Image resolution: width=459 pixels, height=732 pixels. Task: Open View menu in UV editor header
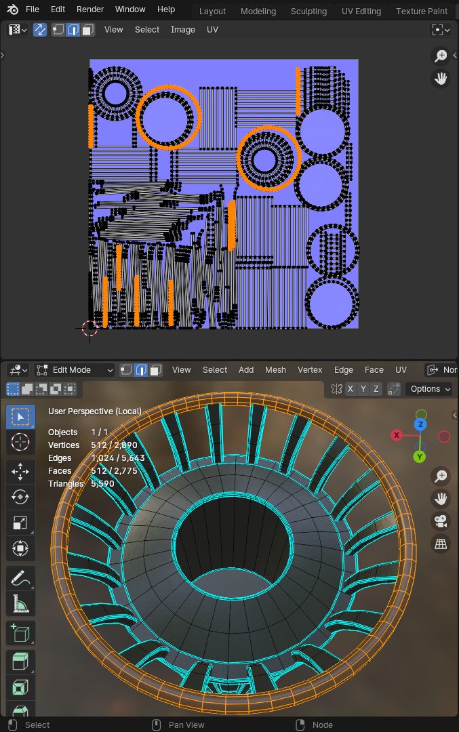point(113,30)
